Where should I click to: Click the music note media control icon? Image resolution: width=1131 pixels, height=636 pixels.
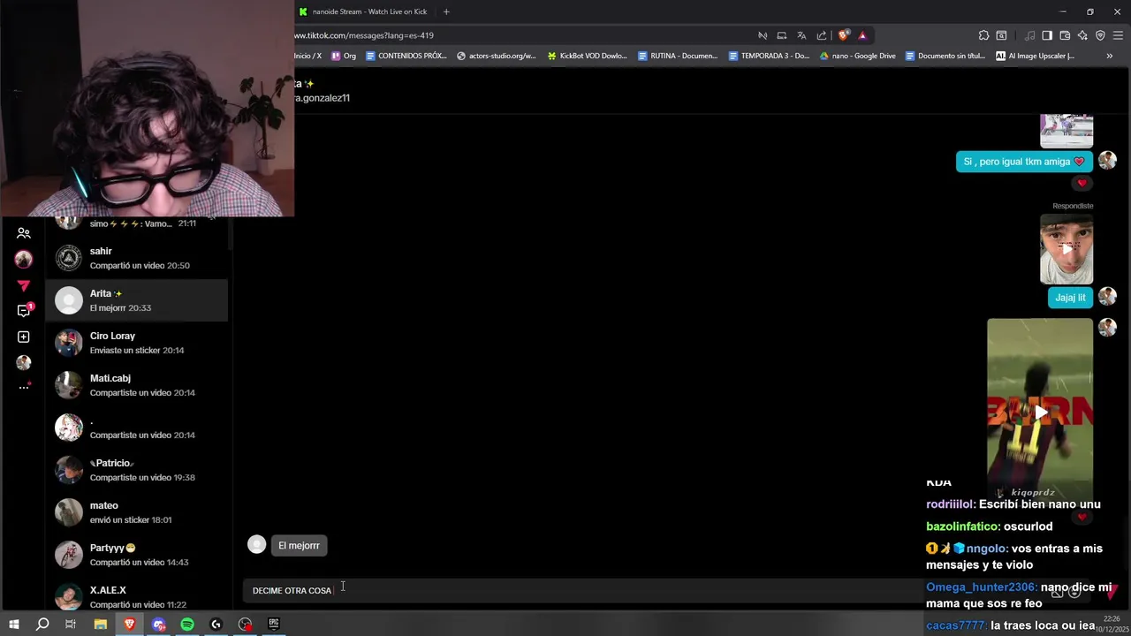tap(1029, 35)
